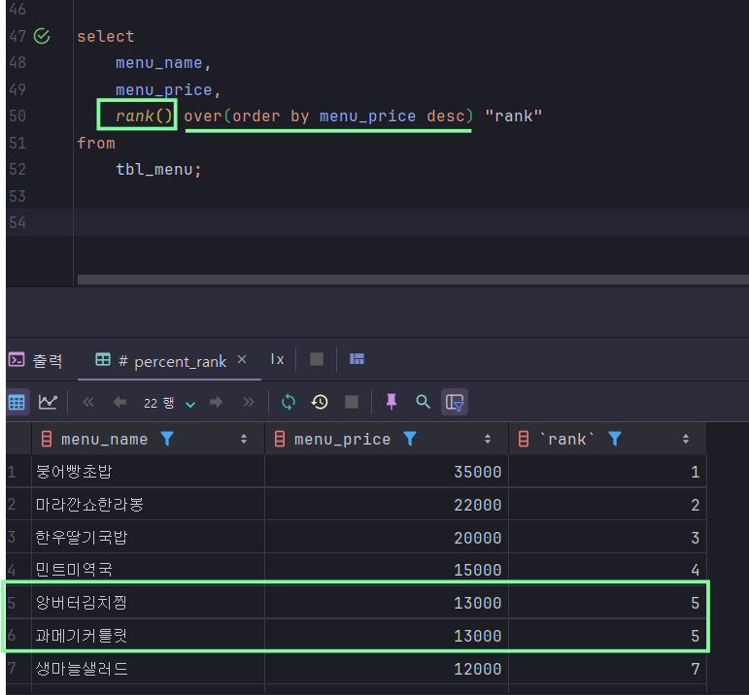Place cursor on tbl_menu in editor
Viewport: 749px width, 695px height.
tap(154, 170)
